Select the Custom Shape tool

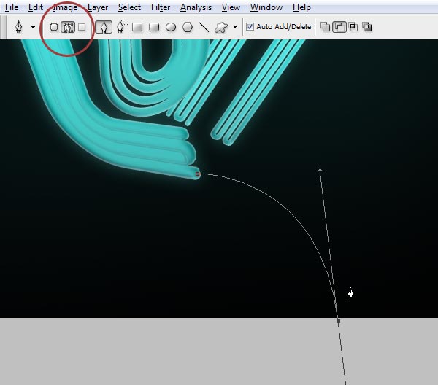point(221,27)
